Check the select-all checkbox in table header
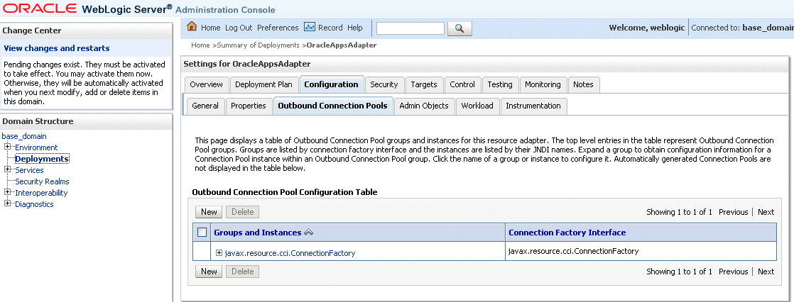The width and height of the screenshot is (794, 302). 202,233
